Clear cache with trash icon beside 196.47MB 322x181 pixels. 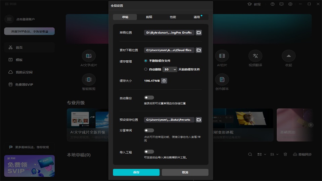point(164,81)
